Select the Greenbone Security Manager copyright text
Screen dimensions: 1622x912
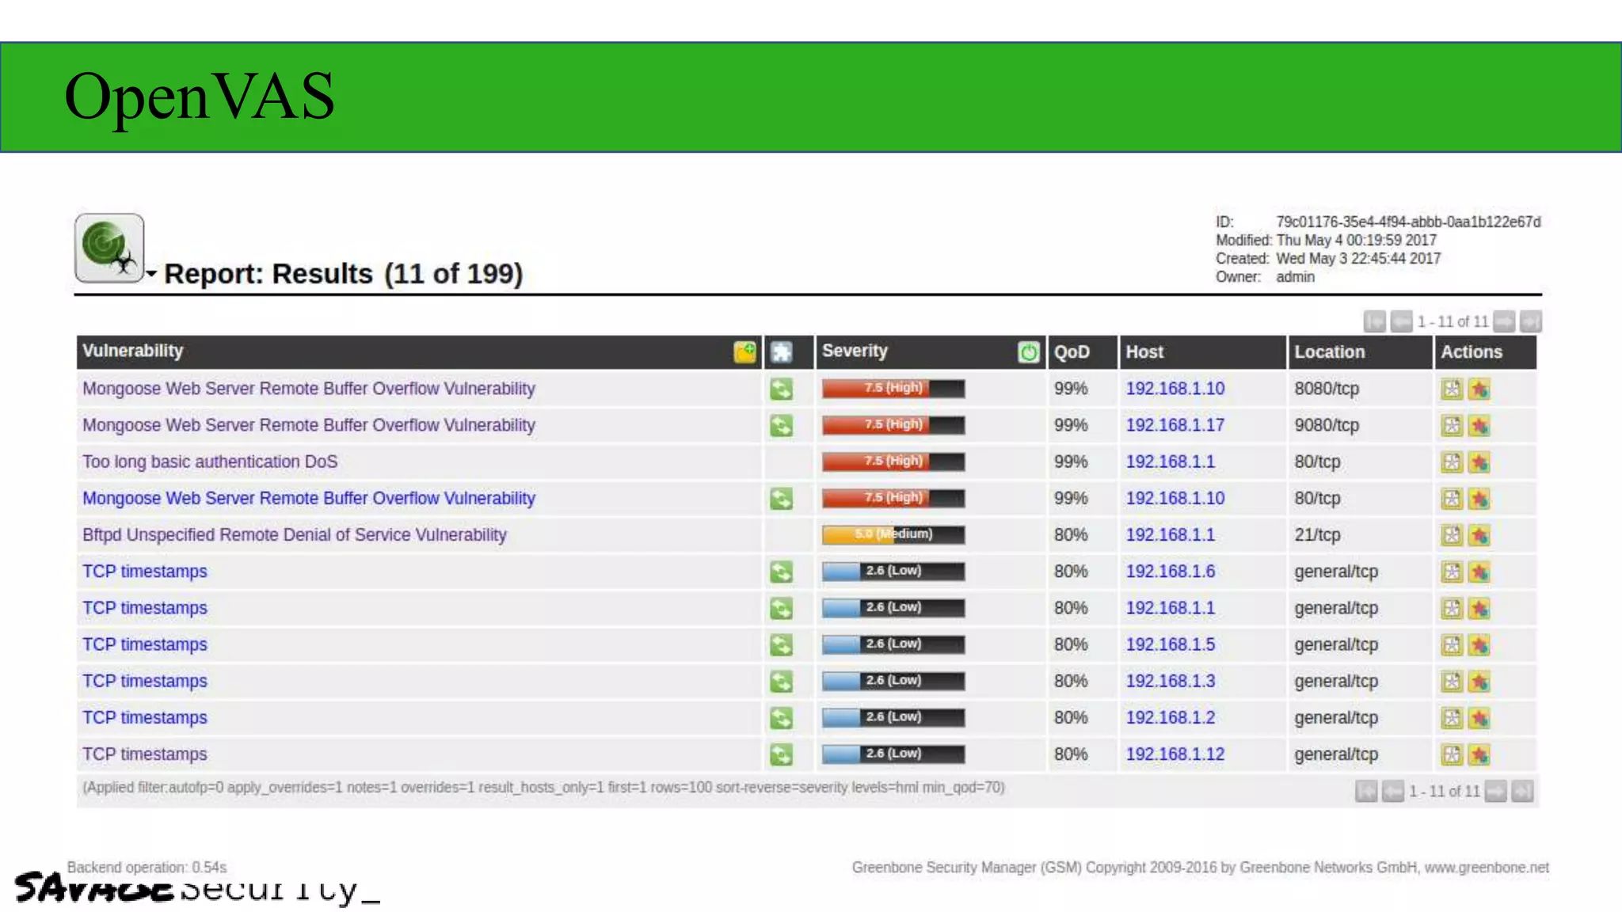click(x=1200, y=868)
